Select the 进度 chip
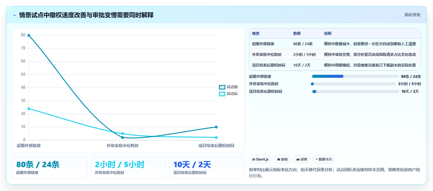 [x=302, y=159]
